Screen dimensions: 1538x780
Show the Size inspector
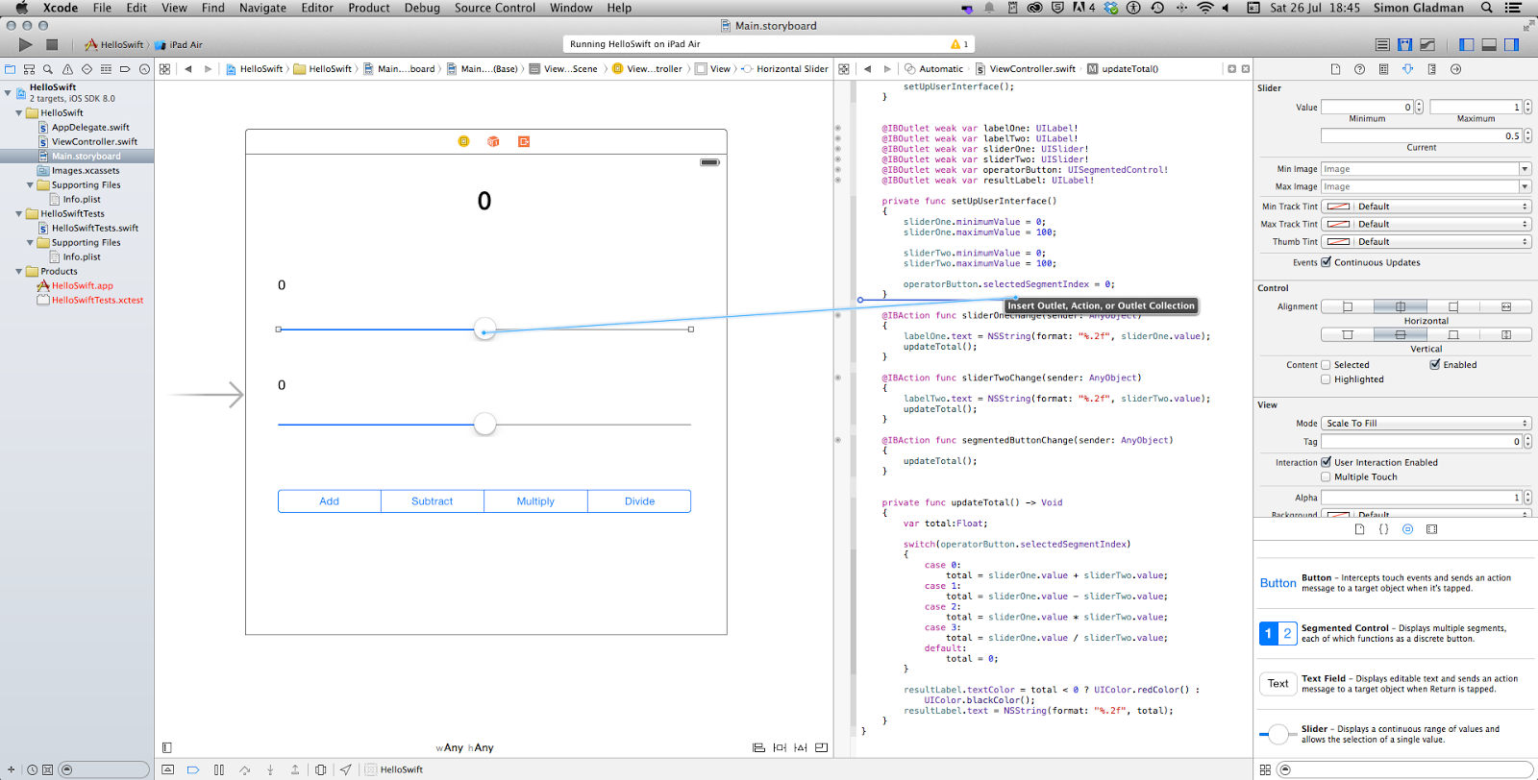[1431, 69]
